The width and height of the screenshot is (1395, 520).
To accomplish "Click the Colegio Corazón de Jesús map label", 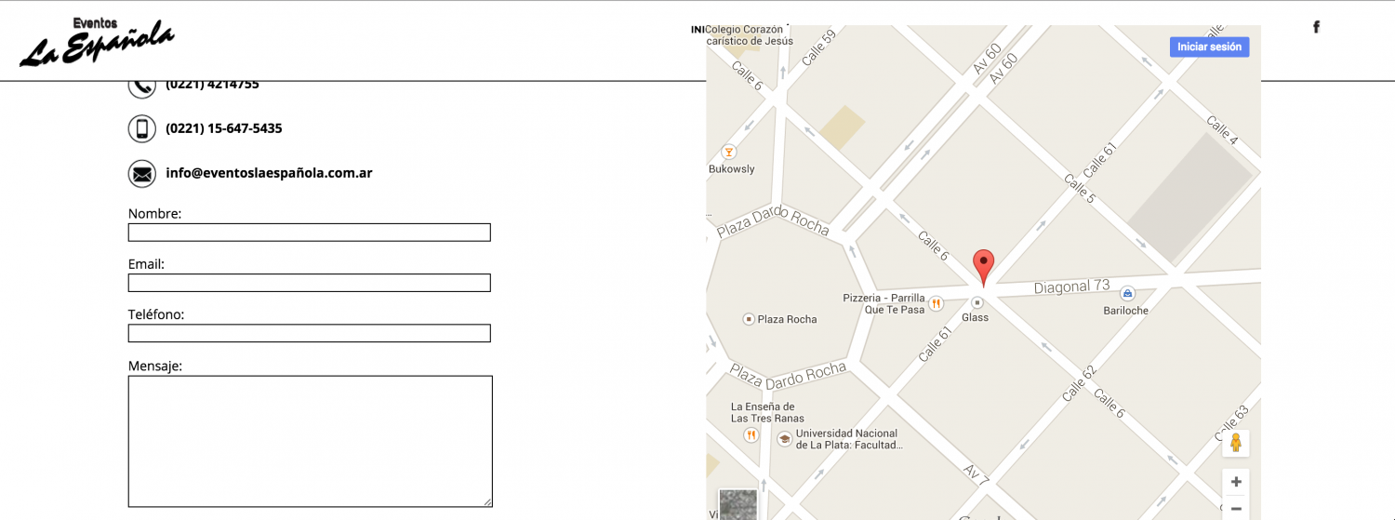I will click(749, 35).
